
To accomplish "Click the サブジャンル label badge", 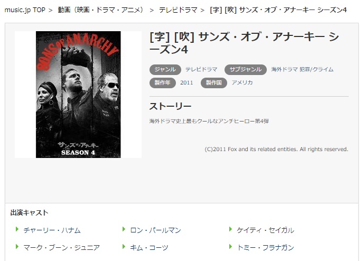I will tap(245, 69).
